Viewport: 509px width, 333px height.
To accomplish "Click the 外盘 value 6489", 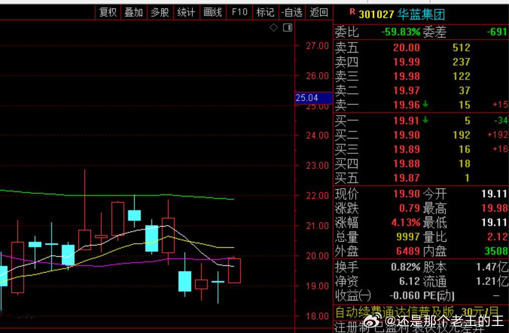I will tap(408, 251).
